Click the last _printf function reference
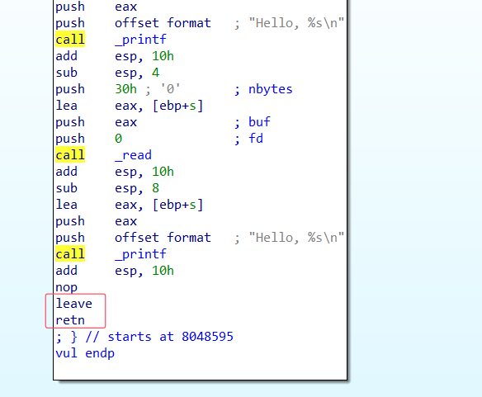This screenshot has width=482, height=397. pos(140,254)
